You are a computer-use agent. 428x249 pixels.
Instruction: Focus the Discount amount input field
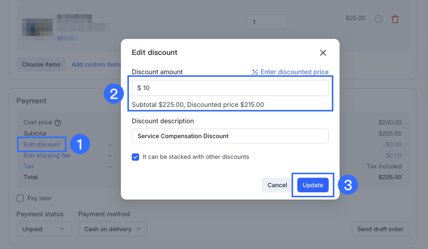pyautogui.click(x=230, y=88)
